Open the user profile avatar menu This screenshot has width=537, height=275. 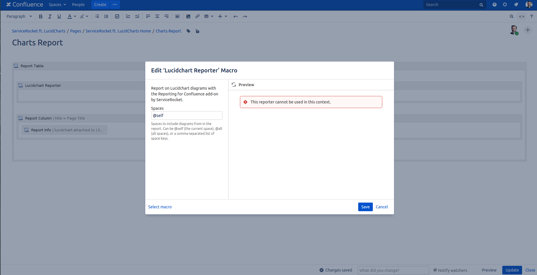click(x=529, y=5)
